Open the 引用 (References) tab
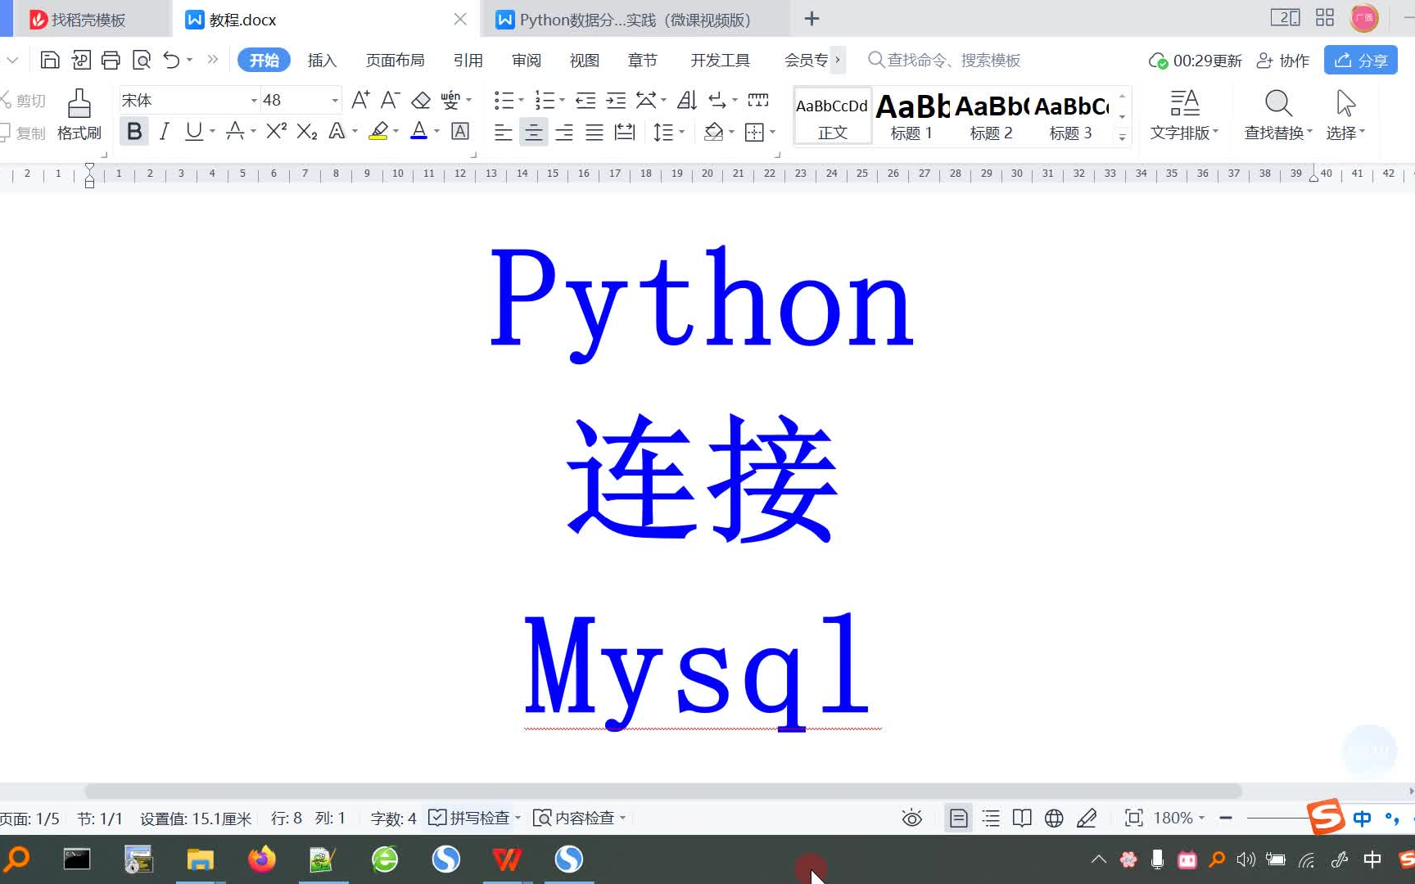The image size is (1415, 884). [468, 61]
